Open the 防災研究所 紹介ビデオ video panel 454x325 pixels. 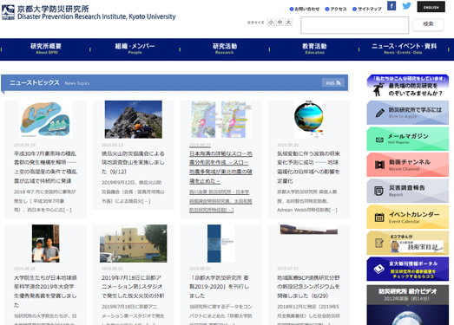pyautogui.click(x=408, y=305)
